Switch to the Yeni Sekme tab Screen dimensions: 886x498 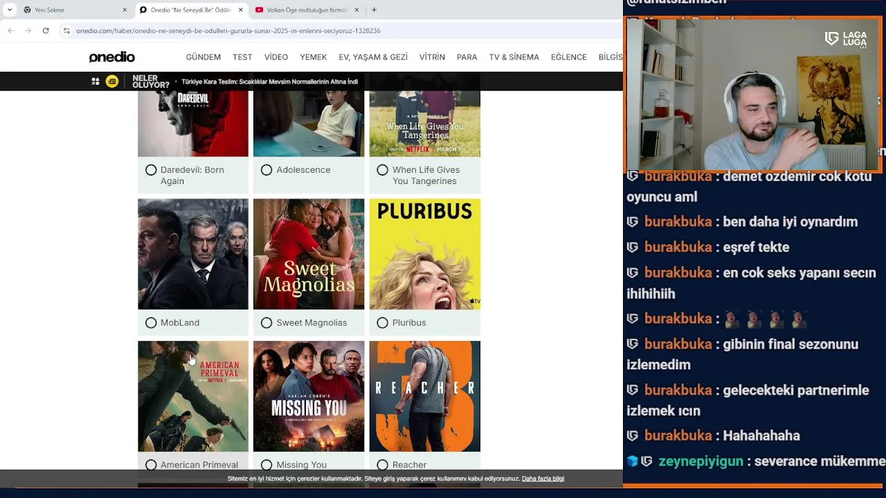75,10
